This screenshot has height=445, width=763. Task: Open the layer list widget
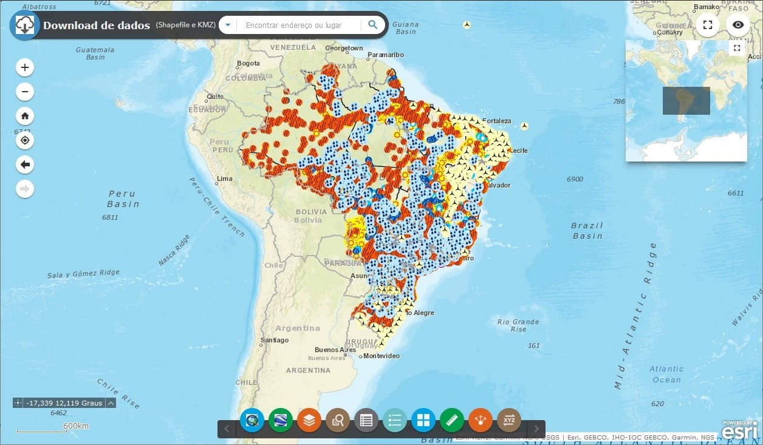[x=309, y=420]
